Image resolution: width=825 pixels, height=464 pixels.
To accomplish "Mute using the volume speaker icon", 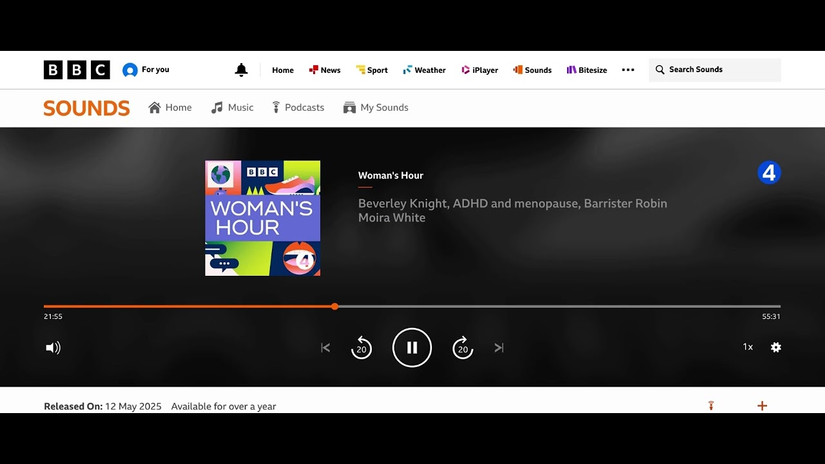I will [x=53, y=348].
